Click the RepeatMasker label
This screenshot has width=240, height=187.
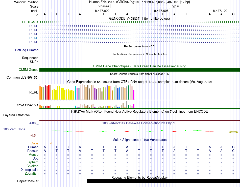28,181
